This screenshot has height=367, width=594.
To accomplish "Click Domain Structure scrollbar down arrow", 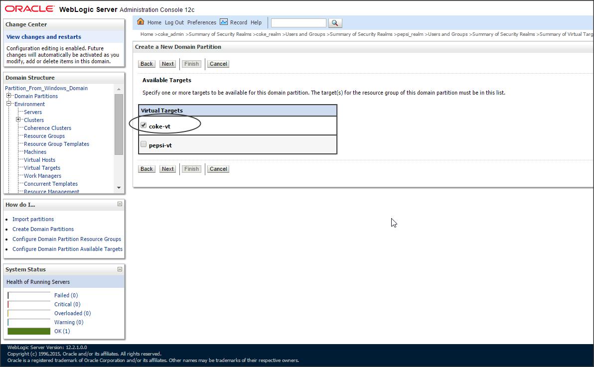I will tap(119, 188).
